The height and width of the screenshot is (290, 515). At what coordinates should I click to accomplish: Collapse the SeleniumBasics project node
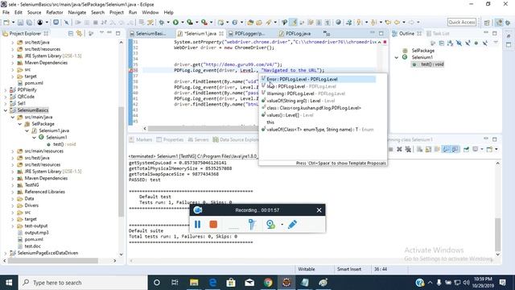(x=6, y=110)
